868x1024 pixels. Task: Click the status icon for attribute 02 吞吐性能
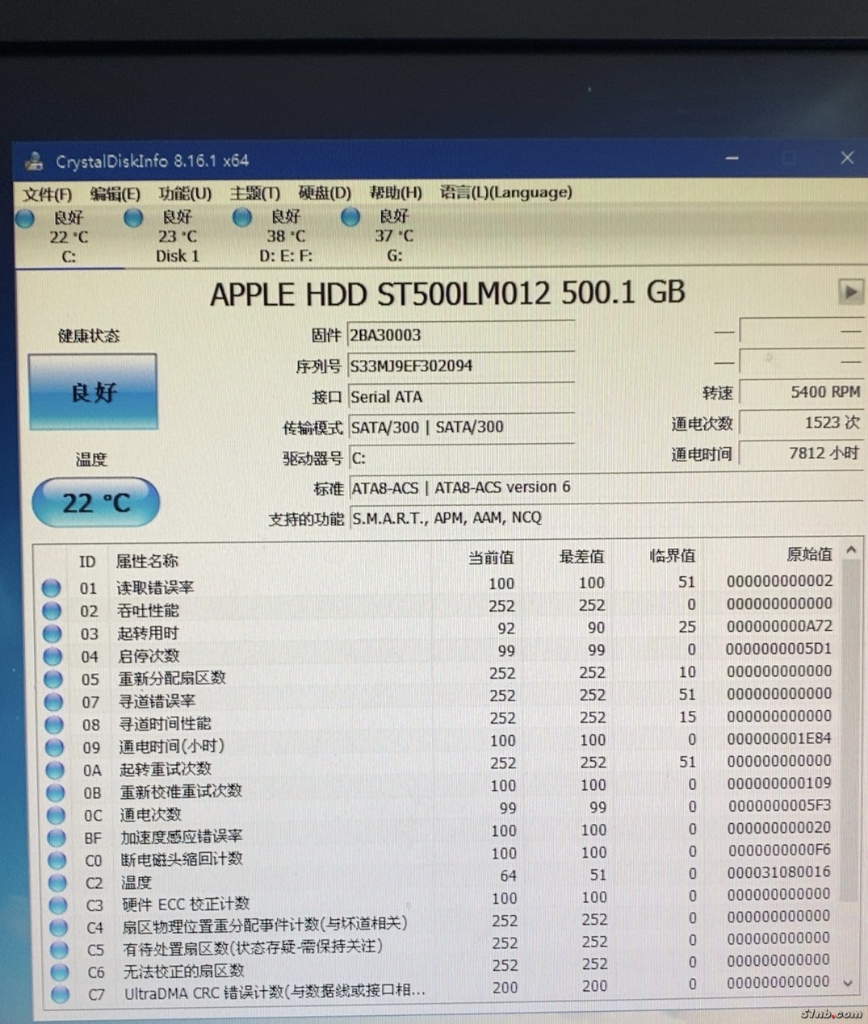pyautogui.click(x=52, y=611)
